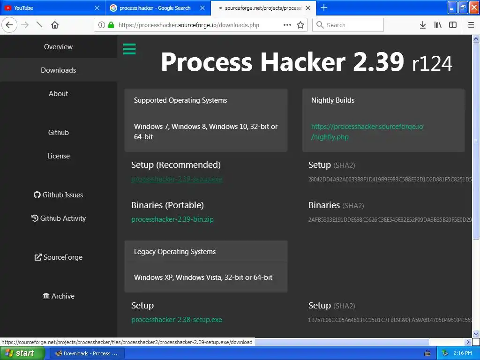Toggle the green page navigation hamburger
480x360 pixels.
click(129, 49)
